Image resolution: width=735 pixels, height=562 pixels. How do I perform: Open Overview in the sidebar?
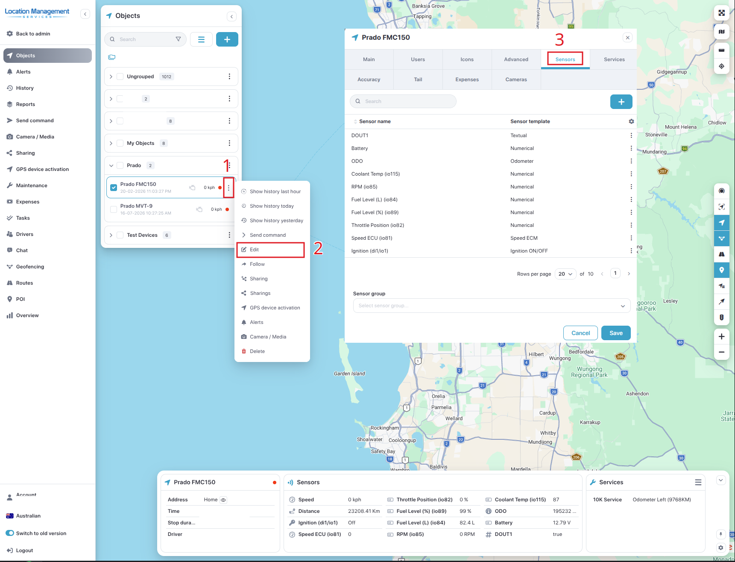pyautogui.click(x=27, y=315)
